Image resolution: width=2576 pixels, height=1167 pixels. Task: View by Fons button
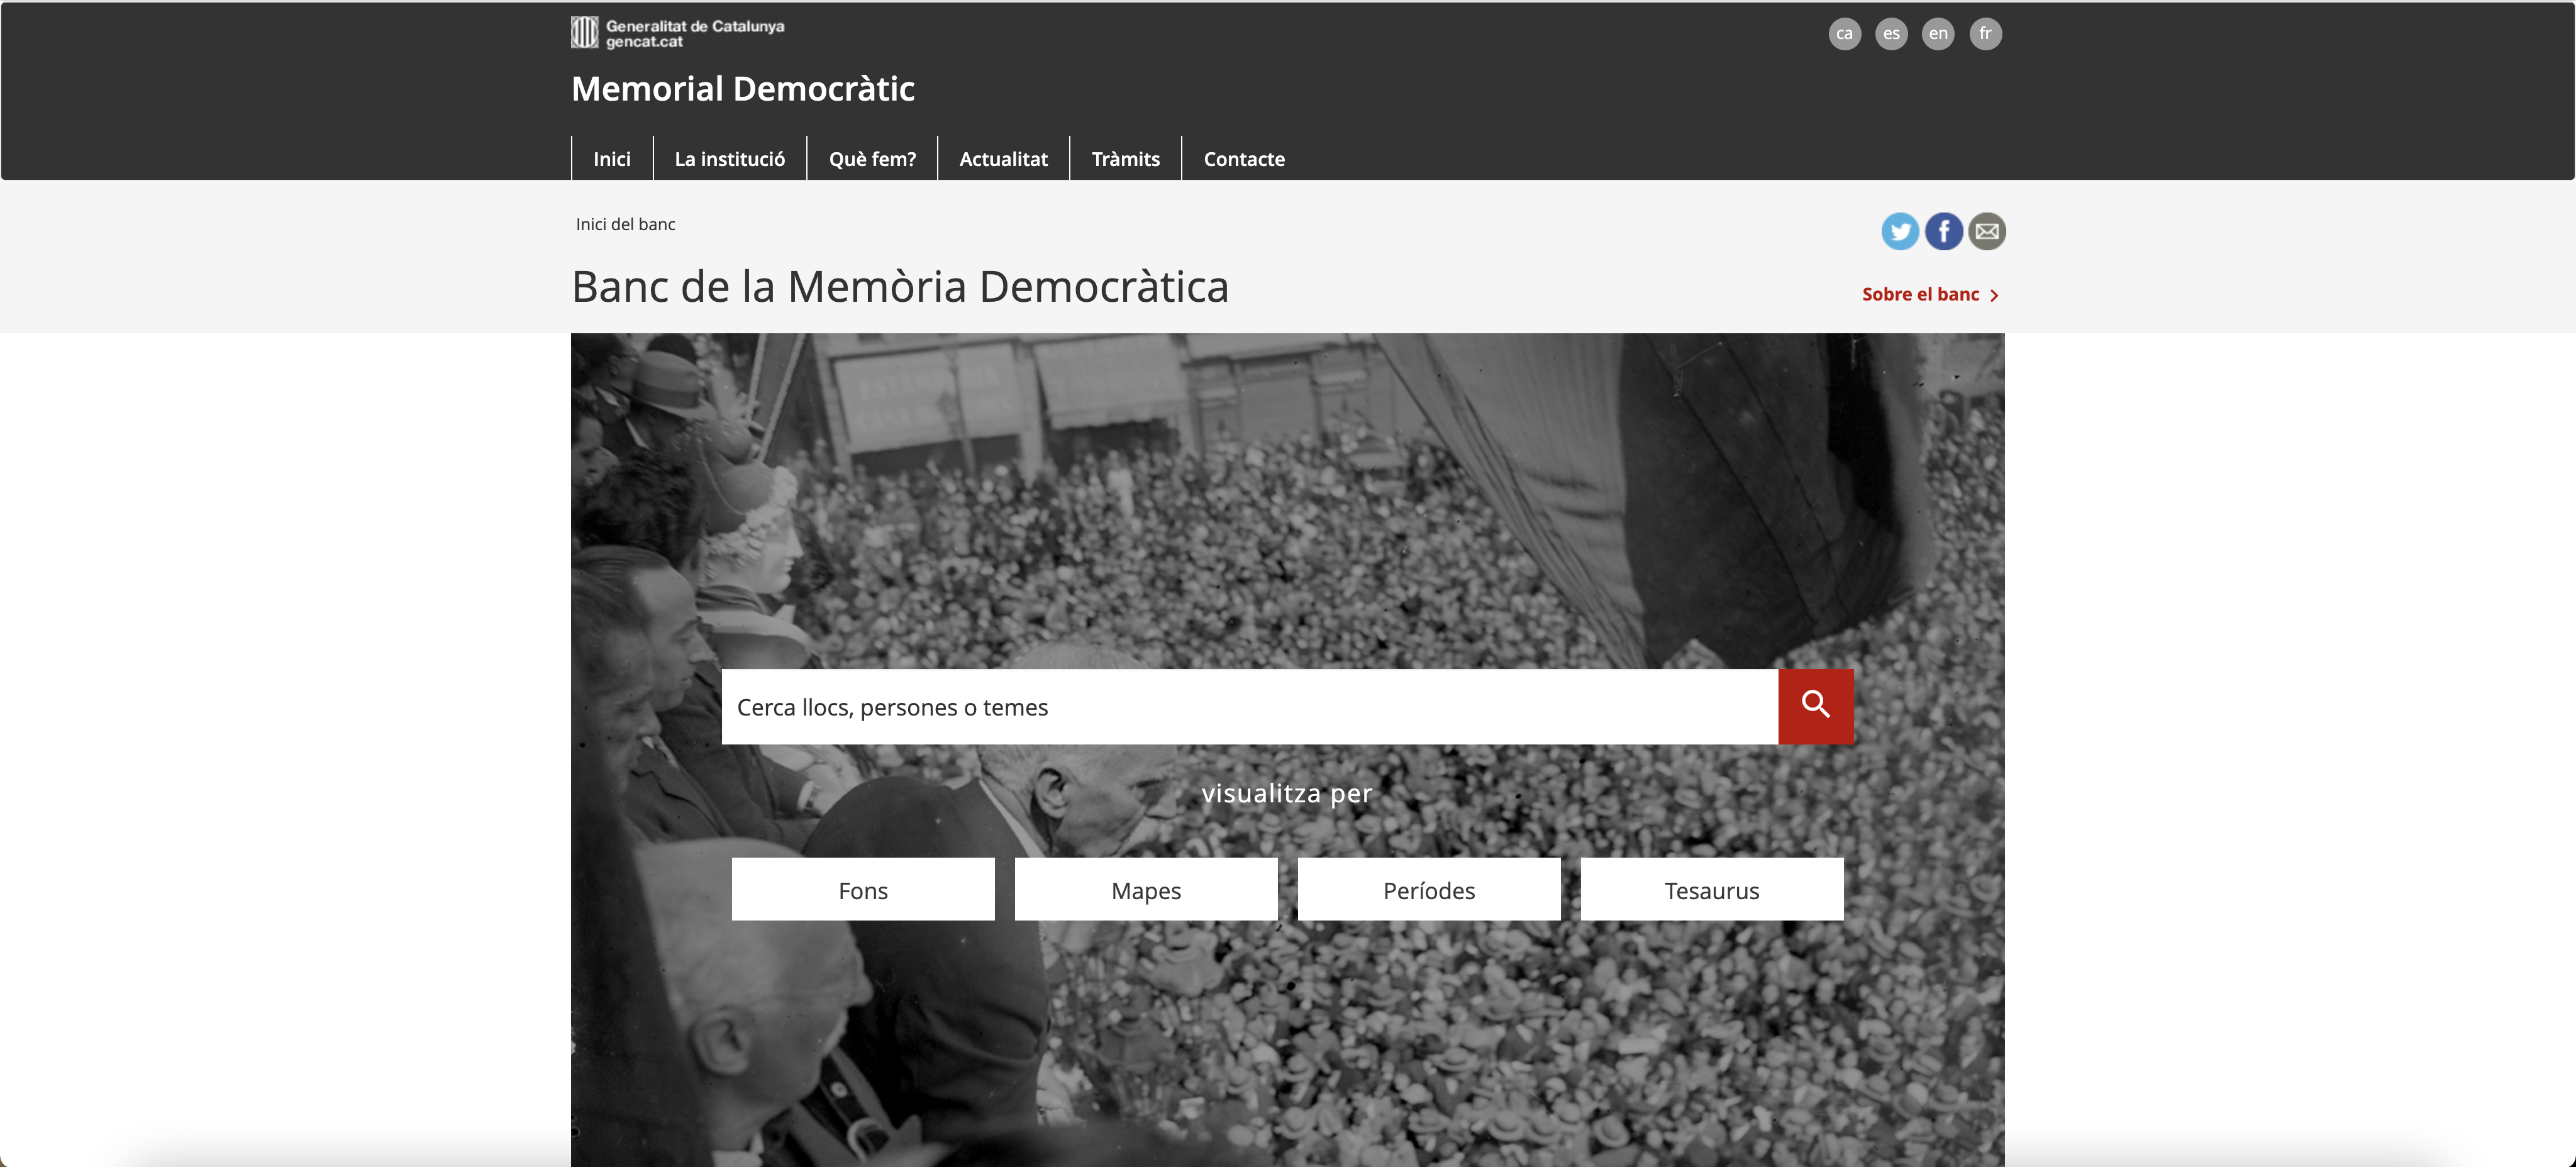tap(863, 889)
